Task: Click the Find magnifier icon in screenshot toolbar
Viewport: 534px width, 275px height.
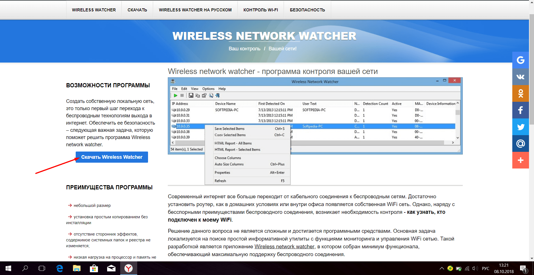Action: click(x=211, y=95)
